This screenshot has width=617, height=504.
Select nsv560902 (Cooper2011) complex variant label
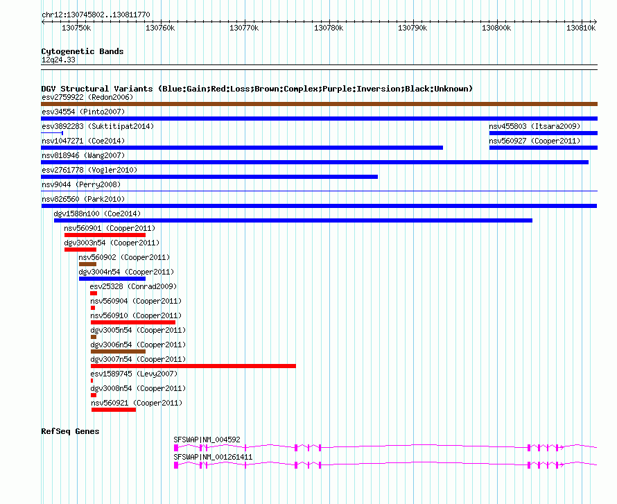[x=124, y=257]
